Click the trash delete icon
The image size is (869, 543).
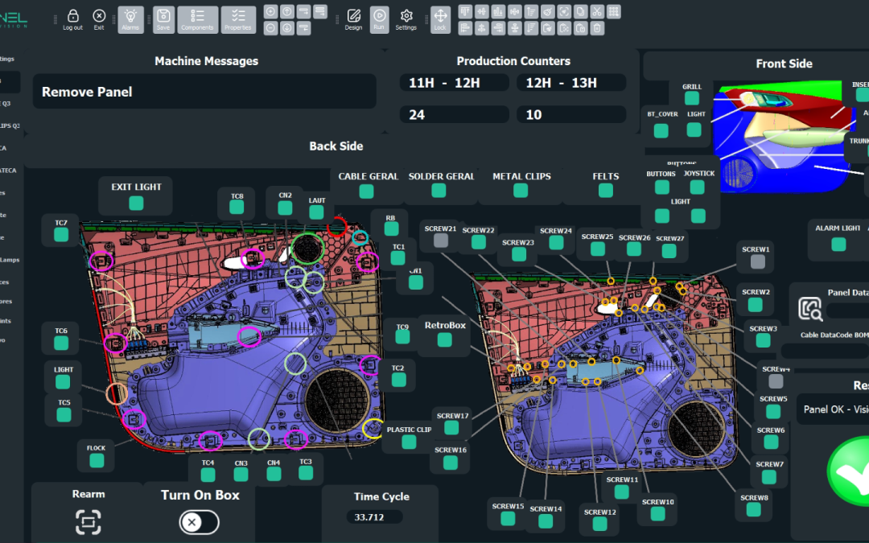(x=597, y=27)
